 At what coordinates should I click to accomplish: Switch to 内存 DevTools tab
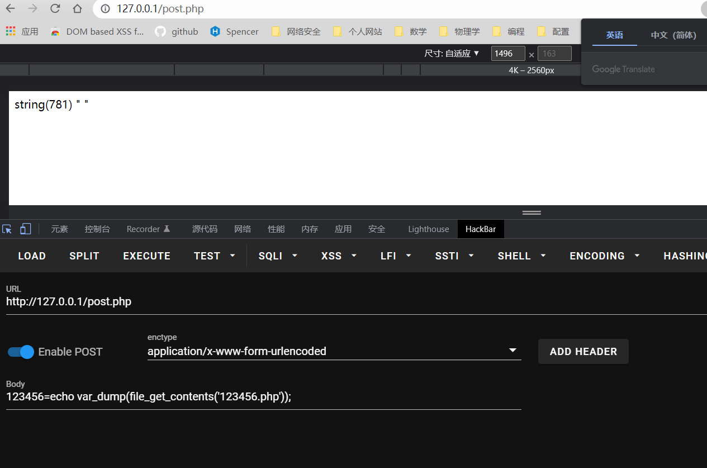pyautogui.click(x=310, y=229)
